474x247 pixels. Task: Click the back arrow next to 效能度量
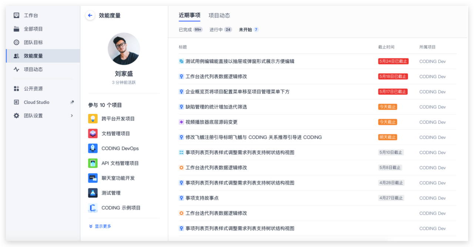pyautogui.click(x=90, y=16)
